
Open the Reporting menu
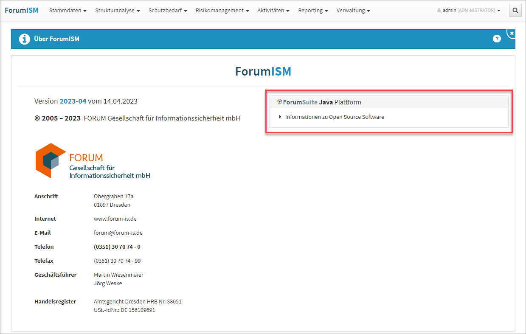313,11
